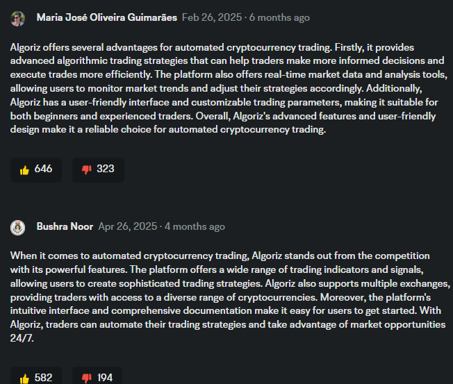Open Maria José Oliveira Guimarães's profile avatar

pos(18,18)
